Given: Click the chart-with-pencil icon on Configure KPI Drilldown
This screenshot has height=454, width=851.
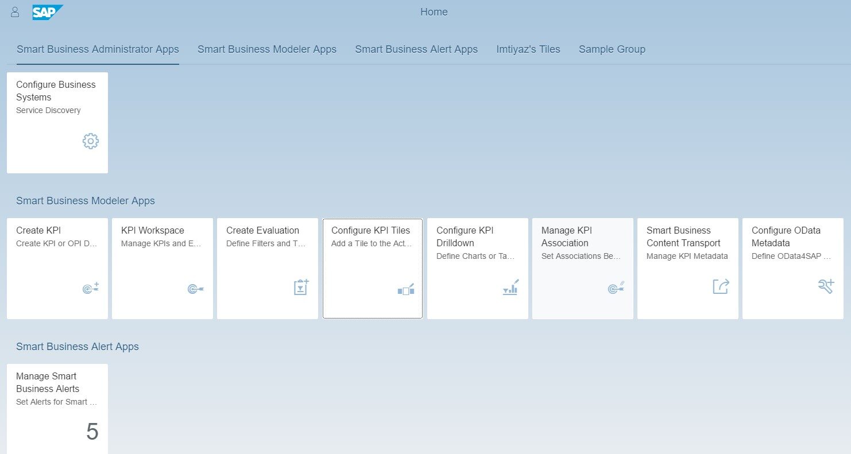Looking at the screenshot, I should [x=510, y=289].
